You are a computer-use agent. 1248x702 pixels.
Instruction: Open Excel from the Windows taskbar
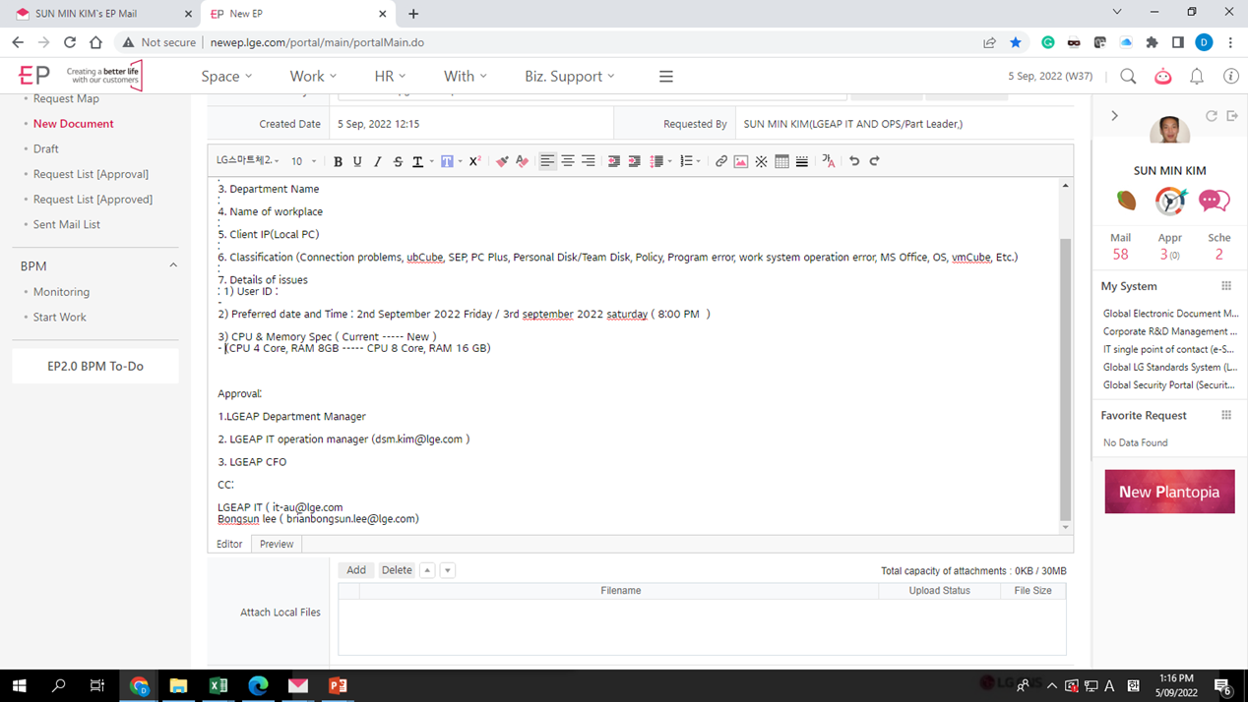point(218,685)
